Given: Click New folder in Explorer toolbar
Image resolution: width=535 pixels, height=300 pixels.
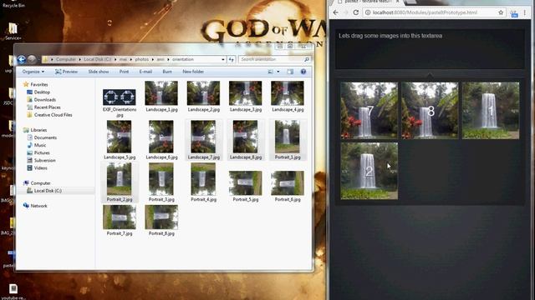Looking at the screenshot, I should tap(193, 72).
